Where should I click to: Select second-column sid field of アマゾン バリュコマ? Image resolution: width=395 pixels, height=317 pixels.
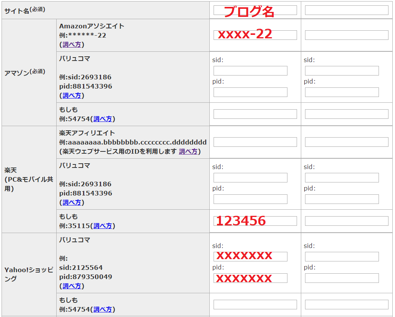point(342,71)
